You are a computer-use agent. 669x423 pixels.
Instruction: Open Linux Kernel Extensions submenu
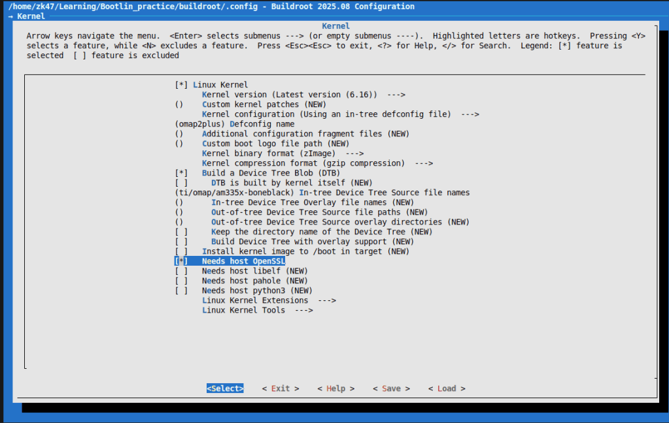(x=268, y=300)
